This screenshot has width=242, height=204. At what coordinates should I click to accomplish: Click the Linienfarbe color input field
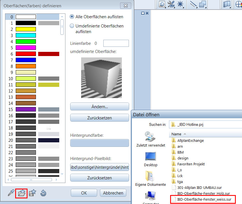(x=116, y=43)
